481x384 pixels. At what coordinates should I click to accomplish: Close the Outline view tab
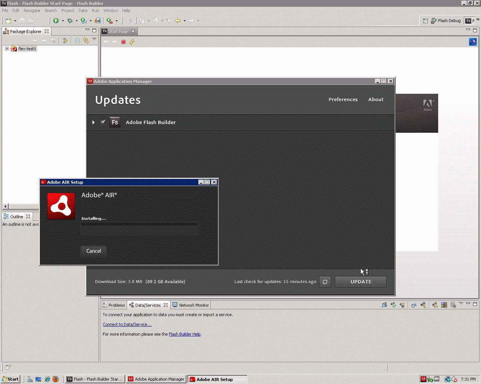coord(28,217)
